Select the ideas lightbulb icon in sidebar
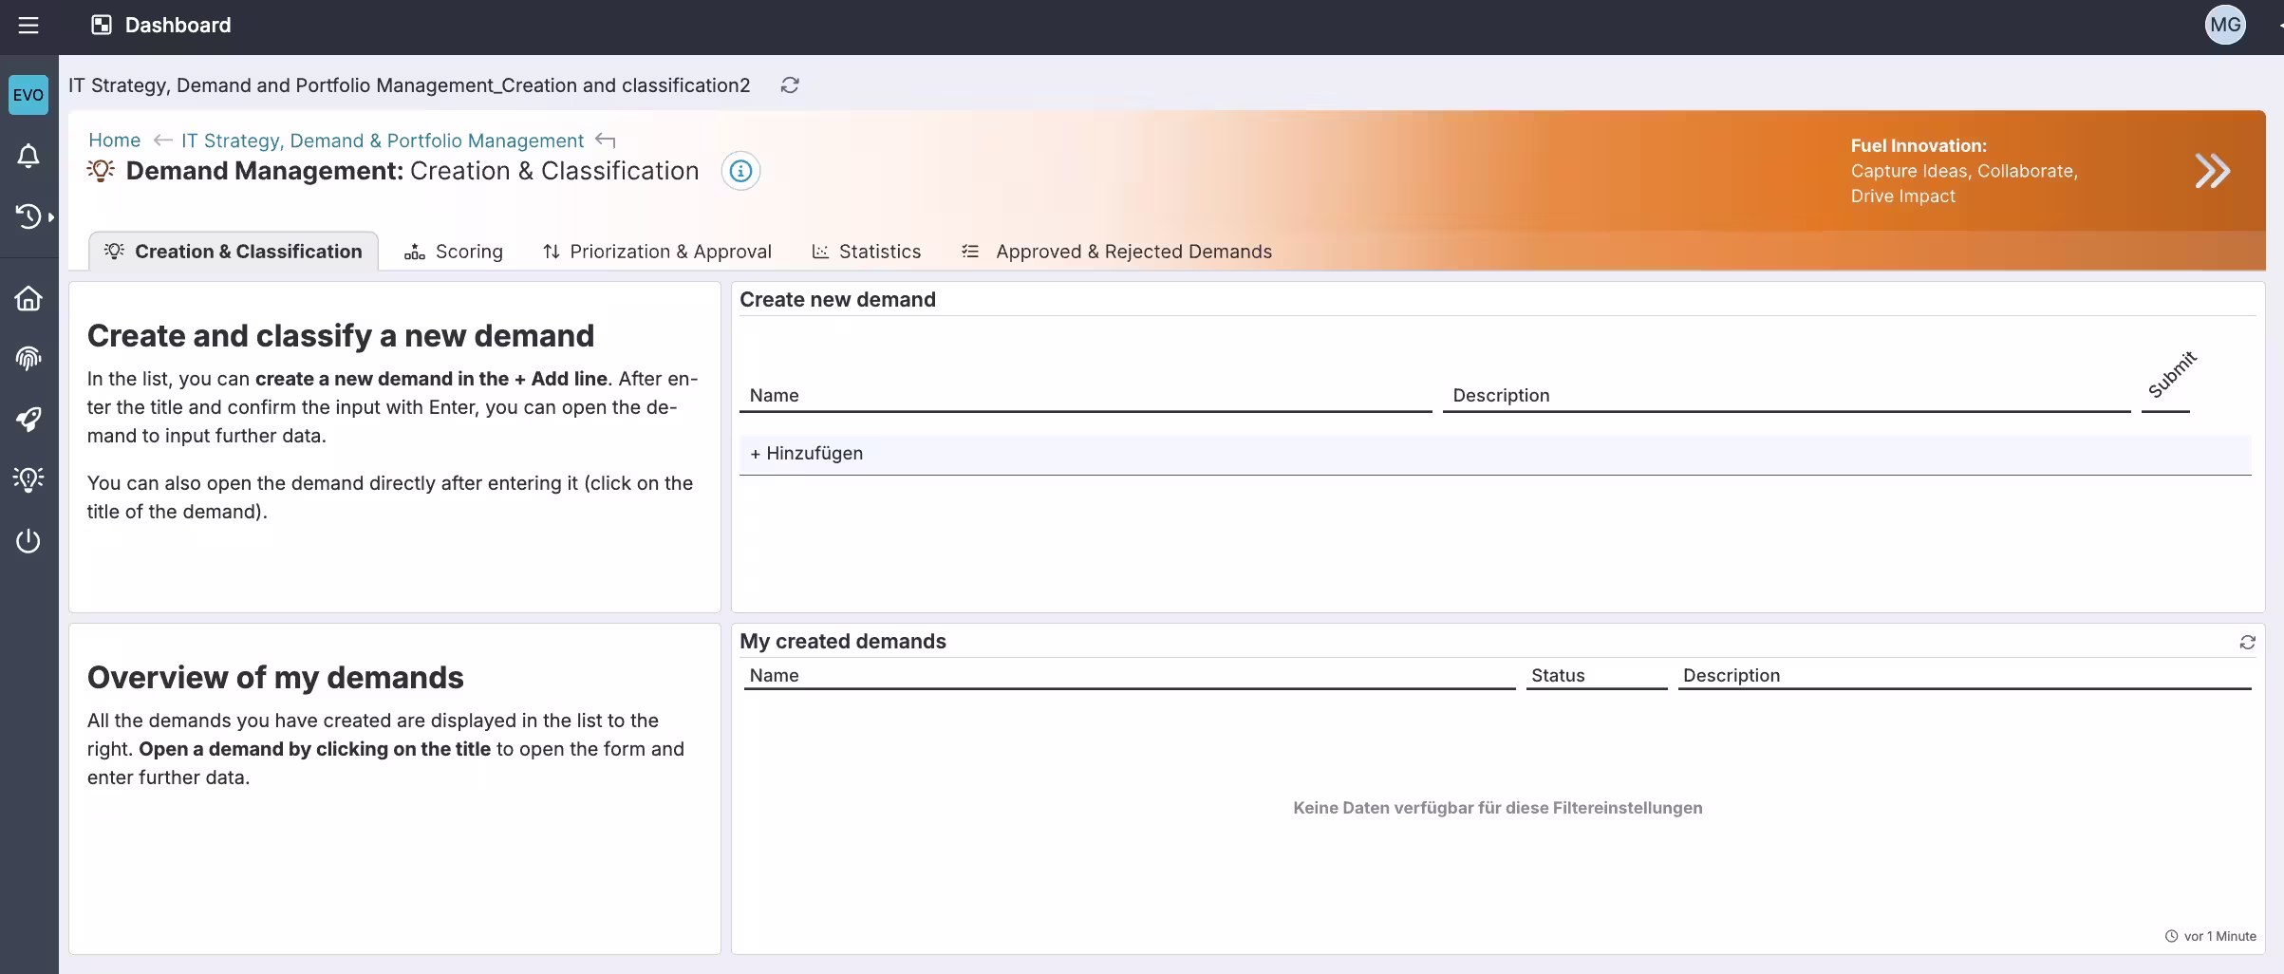 click(28, 479)
